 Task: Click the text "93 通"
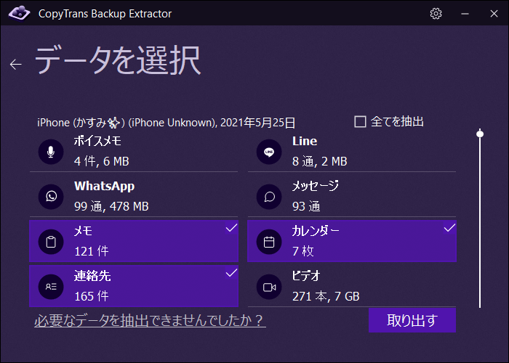[x=306, y=206]
